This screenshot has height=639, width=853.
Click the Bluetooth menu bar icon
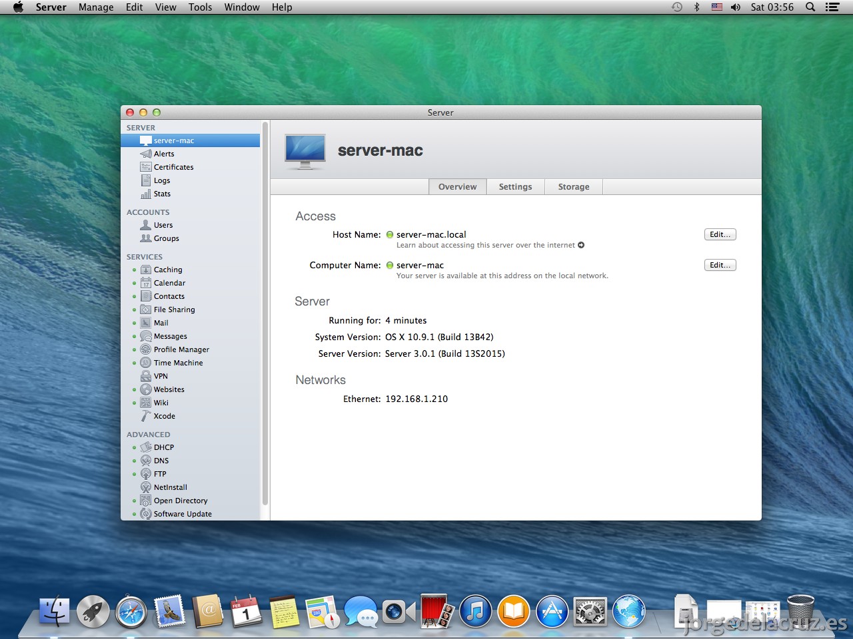pos(696,7)
